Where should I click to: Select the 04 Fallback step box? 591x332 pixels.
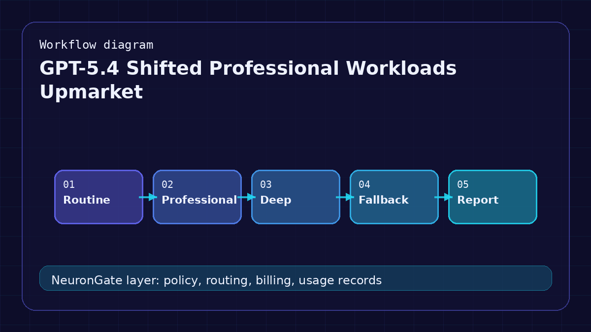(394, 197)
